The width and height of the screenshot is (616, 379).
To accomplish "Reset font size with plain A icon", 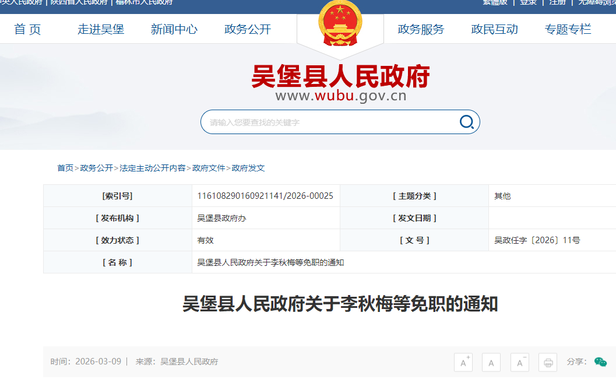I will (x=491, y=362).
